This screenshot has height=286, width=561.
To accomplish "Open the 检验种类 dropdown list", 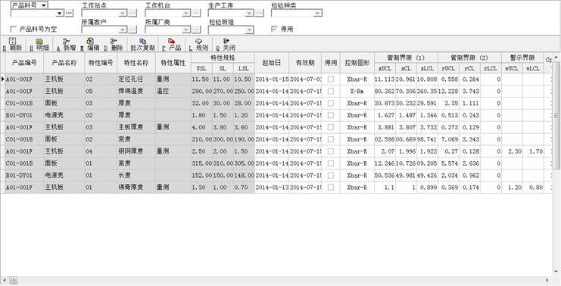I will point(318,13).
